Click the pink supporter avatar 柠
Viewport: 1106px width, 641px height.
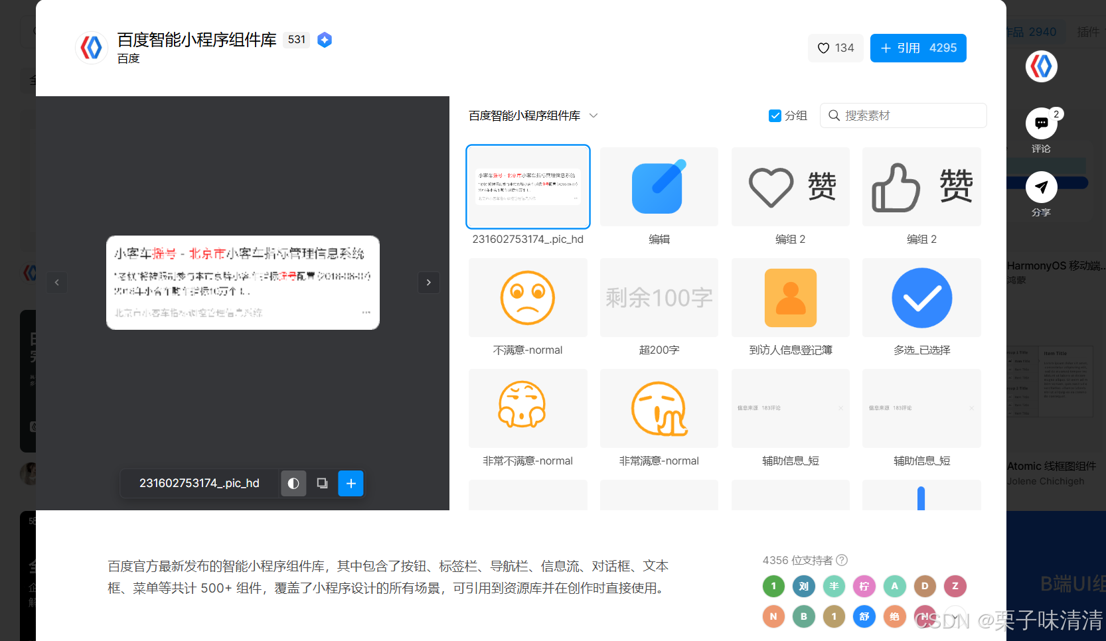point(864,586)
